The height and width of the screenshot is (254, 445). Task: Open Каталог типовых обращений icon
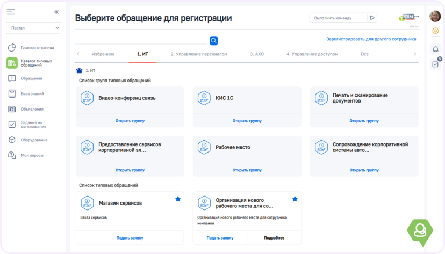tap(12, 63)
